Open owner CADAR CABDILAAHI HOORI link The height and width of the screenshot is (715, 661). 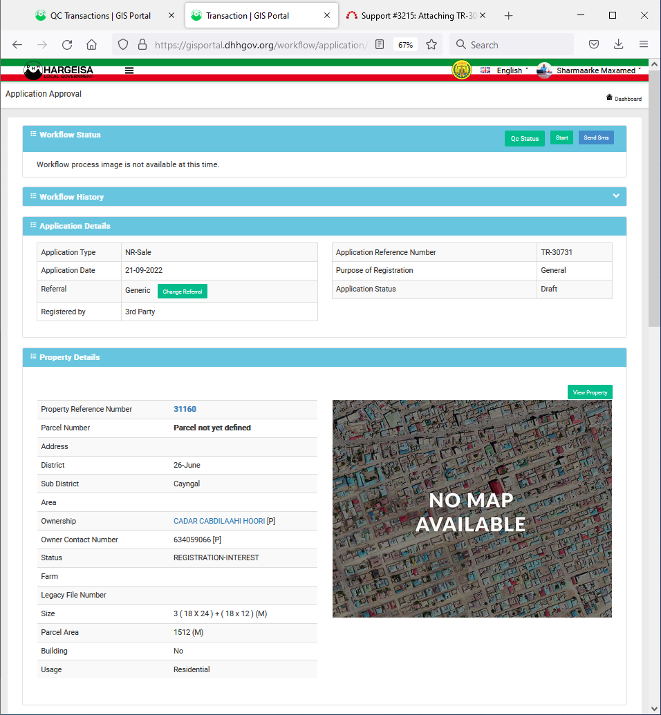click(x=219, y=521)
